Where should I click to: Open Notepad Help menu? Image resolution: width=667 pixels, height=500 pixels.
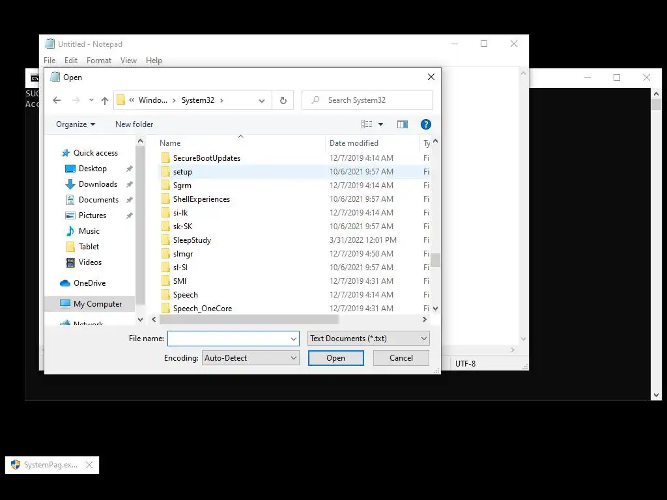[154, 61]
